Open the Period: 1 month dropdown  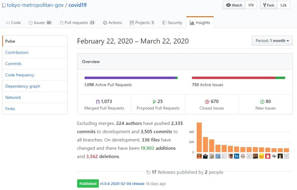pyautogui.click(x=272, y=41)
